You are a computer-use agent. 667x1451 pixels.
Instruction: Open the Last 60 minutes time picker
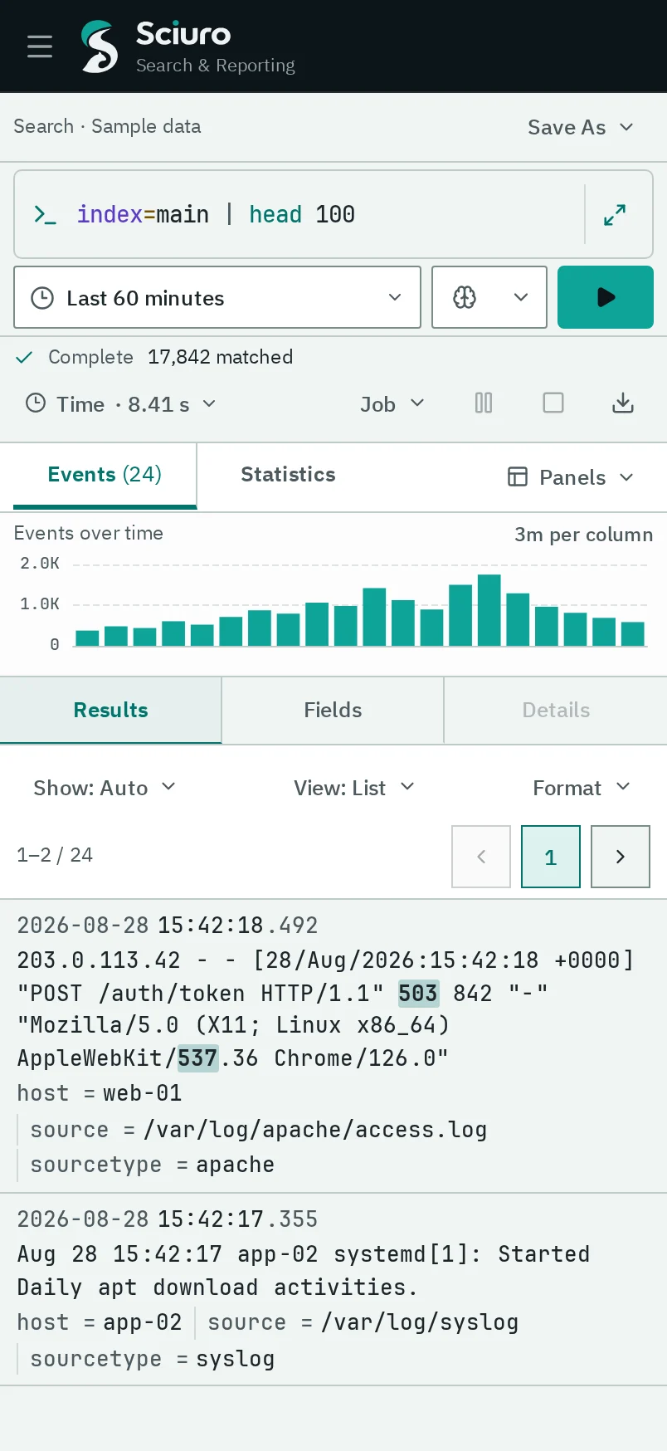point(217,297)
